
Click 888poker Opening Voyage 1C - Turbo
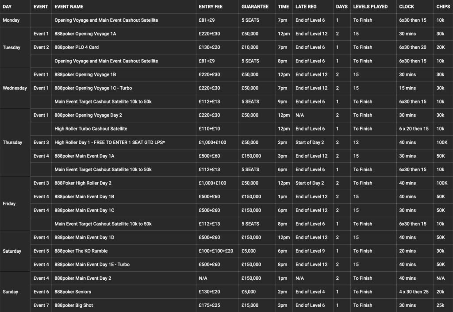point(93,88)
